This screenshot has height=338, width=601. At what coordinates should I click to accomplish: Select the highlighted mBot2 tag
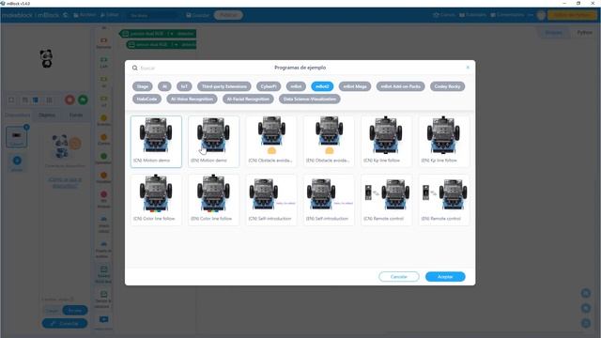coord(322,86)
